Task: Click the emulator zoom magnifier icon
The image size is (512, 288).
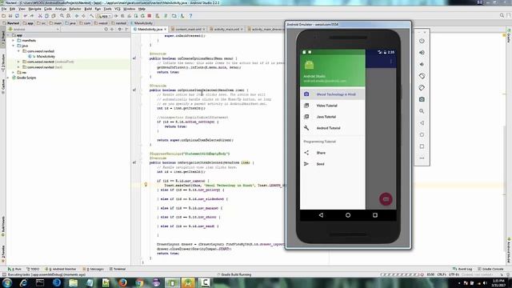Action: (422, 111)
